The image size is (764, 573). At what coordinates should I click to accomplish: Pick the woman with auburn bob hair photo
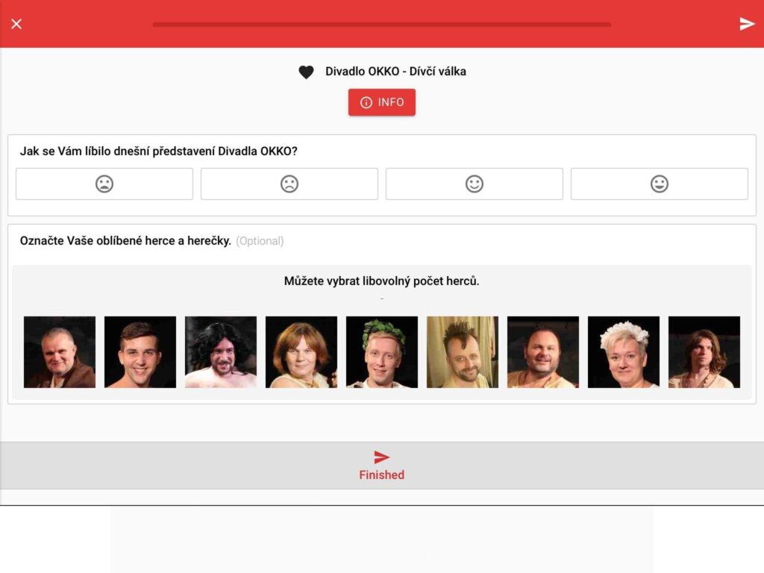tap(301, 352)
